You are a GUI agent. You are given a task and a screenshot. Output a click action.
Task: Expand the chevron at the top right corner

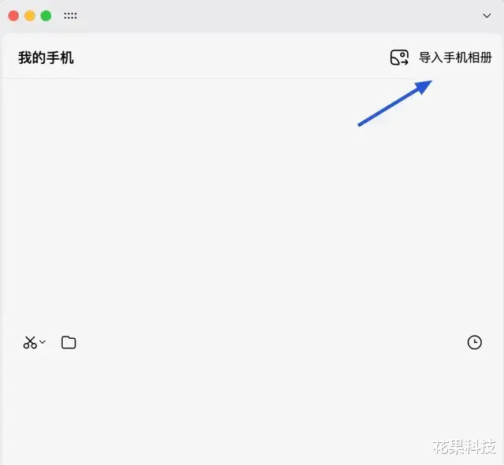487,16
